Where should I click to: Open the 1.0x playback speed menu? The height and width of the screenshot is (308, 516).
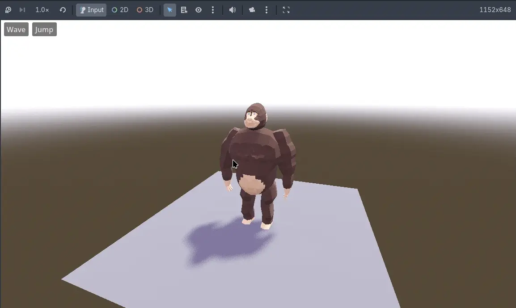click(x=42, y=10)
